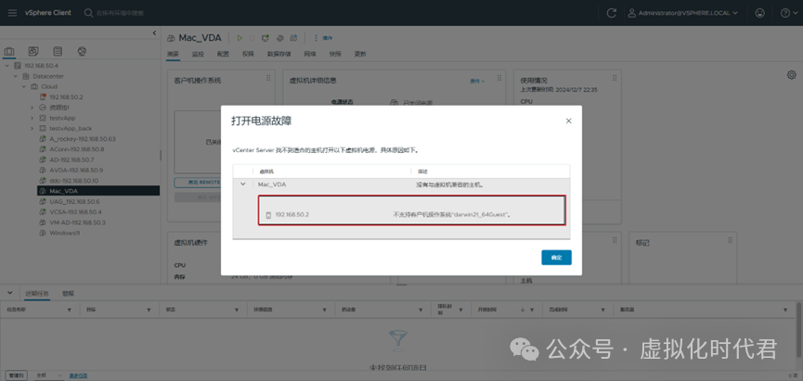Screen dimensions: 803x381
Task: Click the Power Off stop icon
Action: pyautogui.click(x=252, y=38)
